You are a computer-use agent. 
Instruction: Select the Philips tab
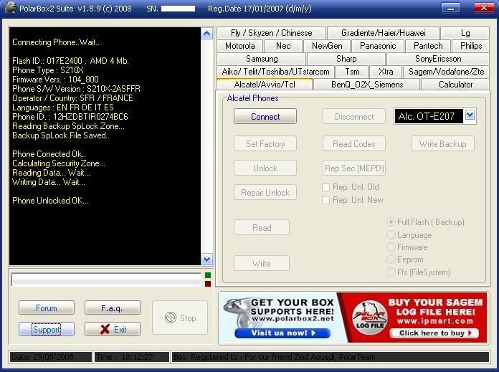point(470,46)
